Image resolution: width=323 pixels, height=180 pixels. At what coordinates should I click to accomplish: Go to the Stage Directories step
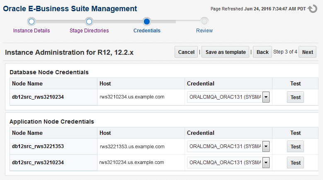tap(89, 30)
